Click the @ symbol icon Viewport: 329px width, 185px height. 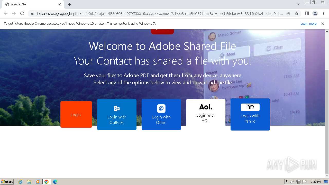click(161, 108)
